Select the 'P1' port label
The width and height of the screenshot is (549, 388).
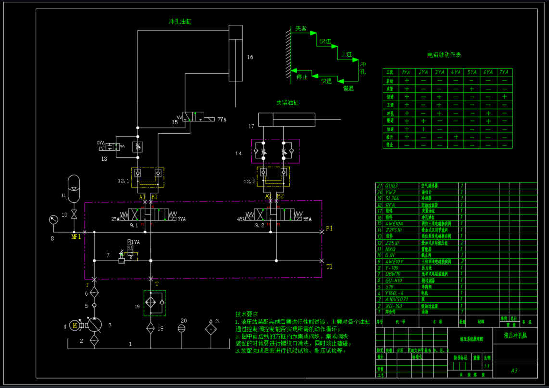[x=329, y=228]
